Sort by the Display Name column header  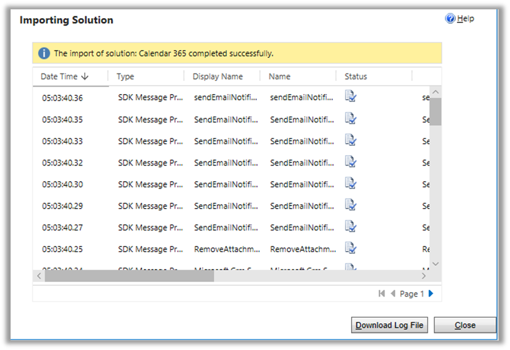click(218, 77)
